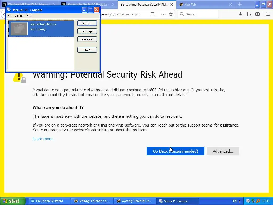Click the magnifier icon in system tray
Image resolution: width=273 pixels, height=205 pixels.
(x=258, y=201)
